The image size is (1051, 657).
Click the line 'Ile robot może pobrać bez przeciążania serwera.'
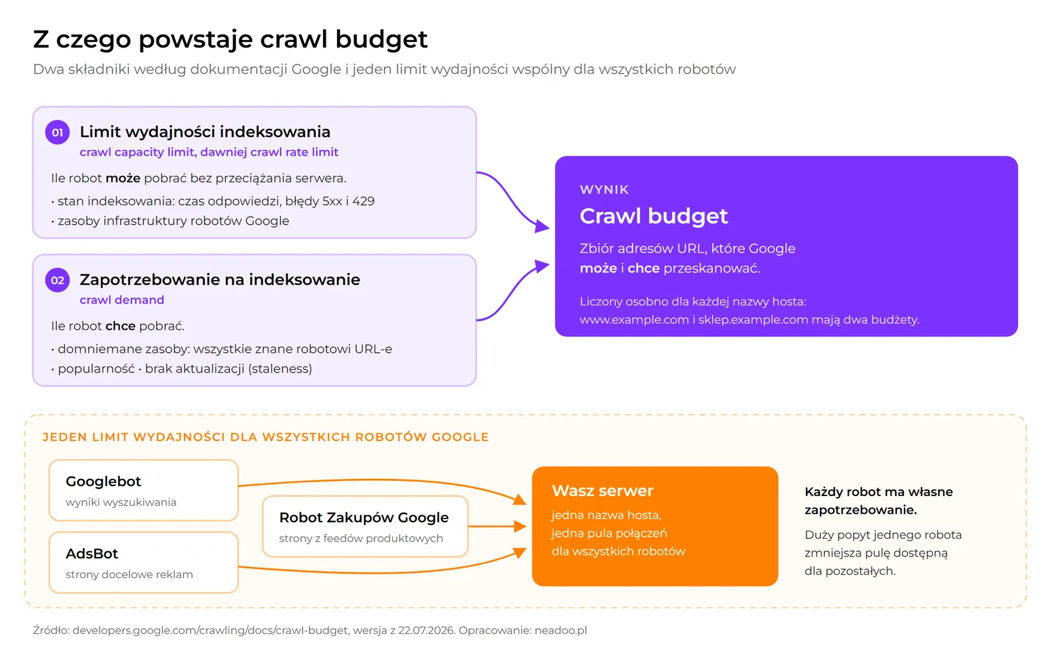pos(198,178)
